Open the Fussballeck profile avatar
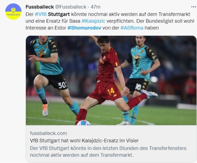Screen dimensions: 197x163 click(x=13, y=11)
